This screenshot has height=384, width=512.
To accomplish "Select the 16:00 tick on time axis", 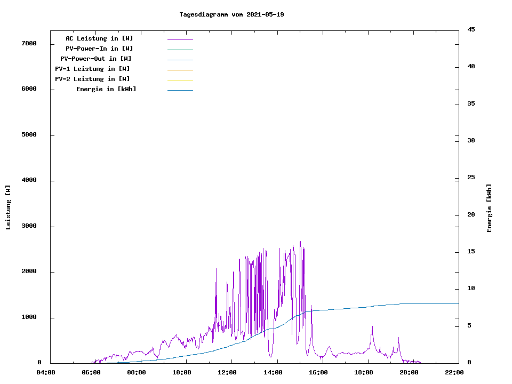I will pyautogui.click(x=318, y=373).
